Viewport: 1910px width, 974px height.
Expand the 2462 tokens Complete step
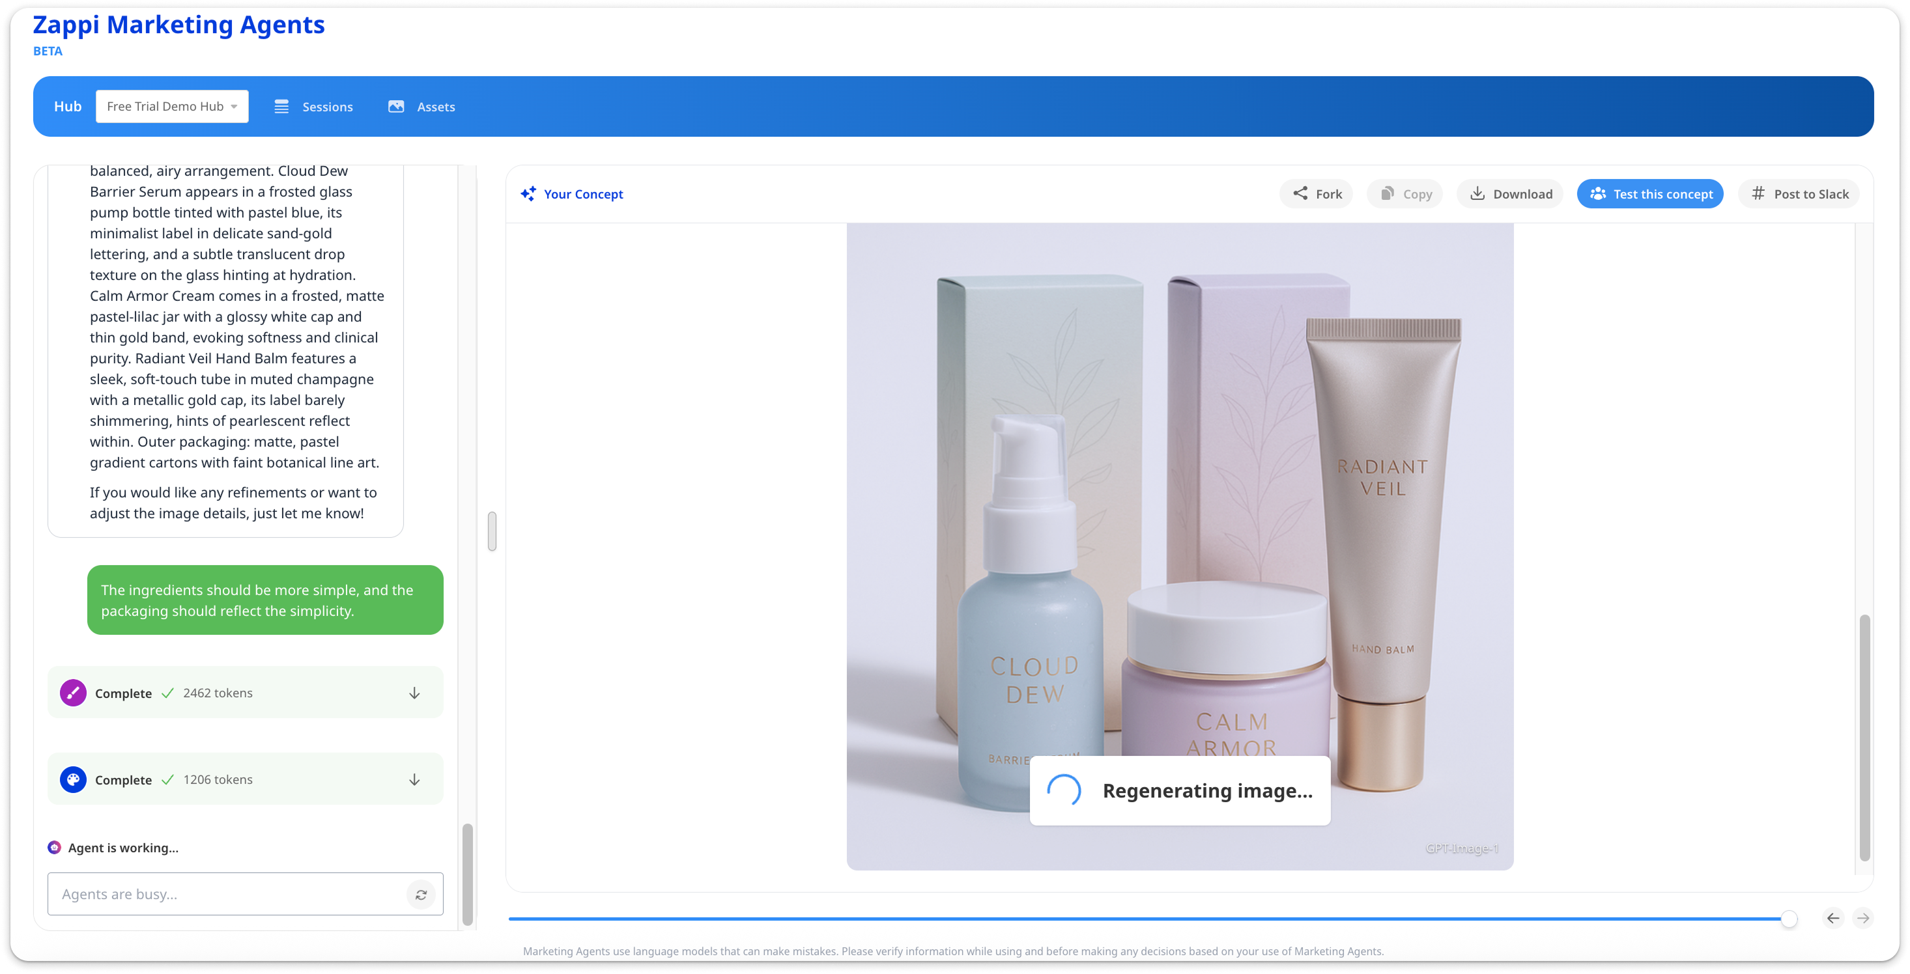[x=414, y=693]
